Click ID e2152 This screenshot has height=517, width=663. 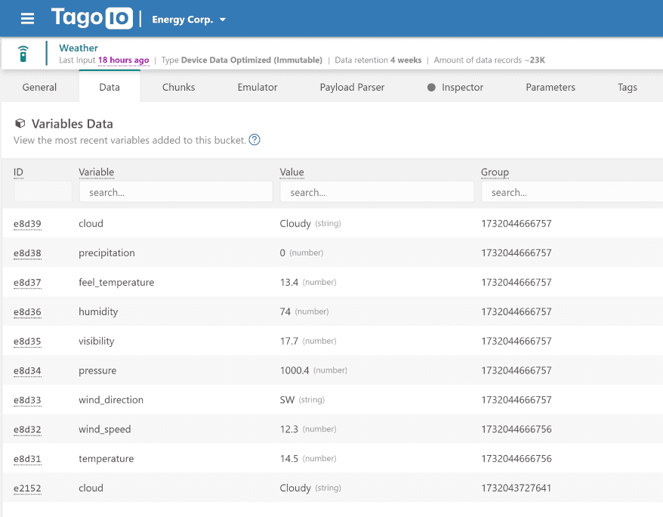click(27, 488)
